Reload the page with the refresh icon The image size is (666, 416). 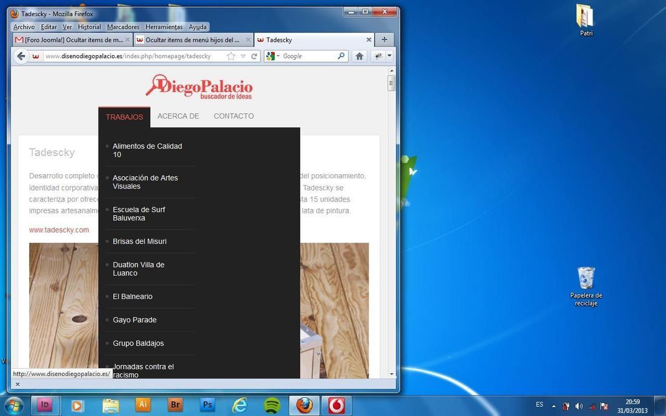click(254, 56)
